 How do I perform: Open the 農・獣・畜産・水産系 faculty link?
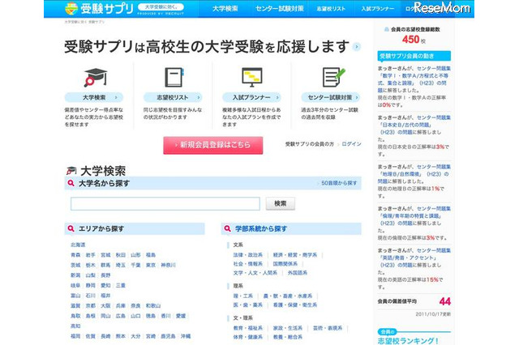click(288, 296)
